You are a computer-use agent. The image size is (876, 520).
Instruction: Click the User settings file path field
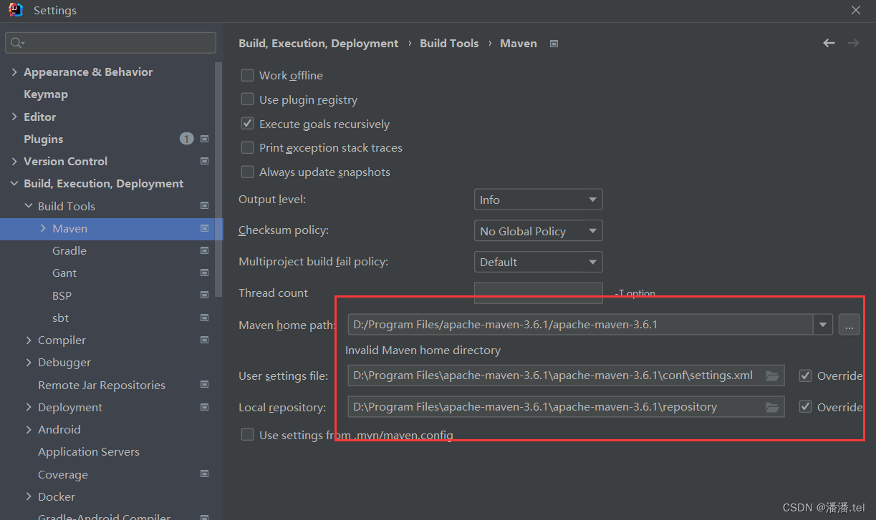(567, 376)
